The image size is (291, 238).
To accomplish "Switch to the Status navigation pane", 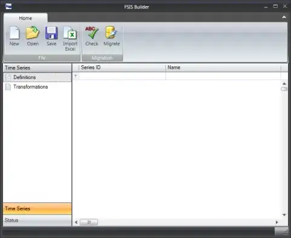I will click(38, 220).
